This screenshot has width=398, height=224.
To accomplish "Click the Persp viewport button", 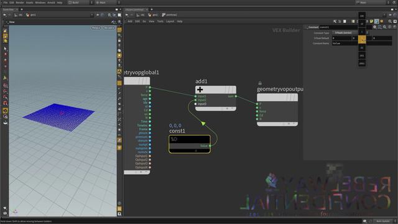I will coord(96,27).
